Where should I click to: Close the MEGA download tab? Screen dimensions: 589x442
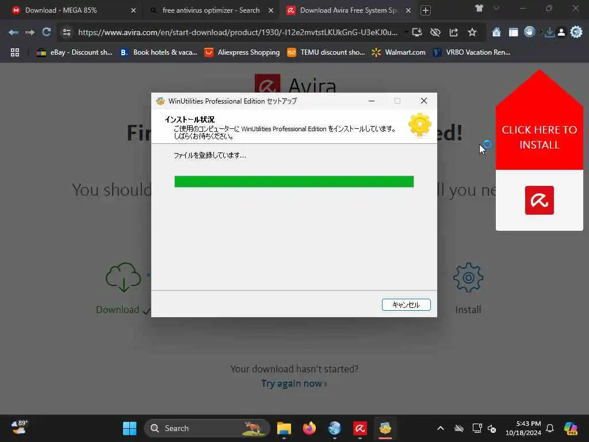pos(133,10)
